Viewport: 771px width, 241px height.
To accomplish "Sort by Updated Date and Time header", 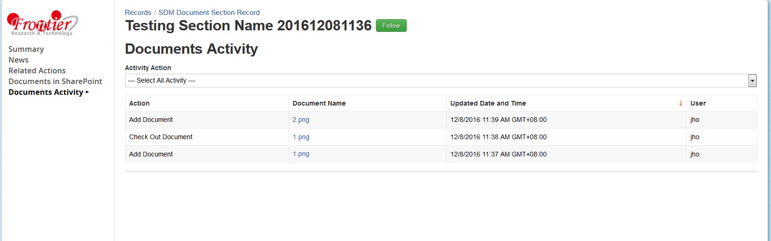I will coord(488,103).
